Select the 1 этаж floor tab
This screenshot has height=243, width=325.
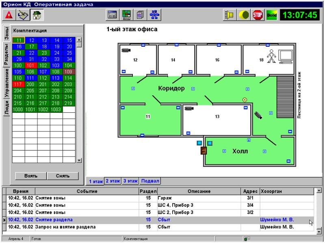96,181
